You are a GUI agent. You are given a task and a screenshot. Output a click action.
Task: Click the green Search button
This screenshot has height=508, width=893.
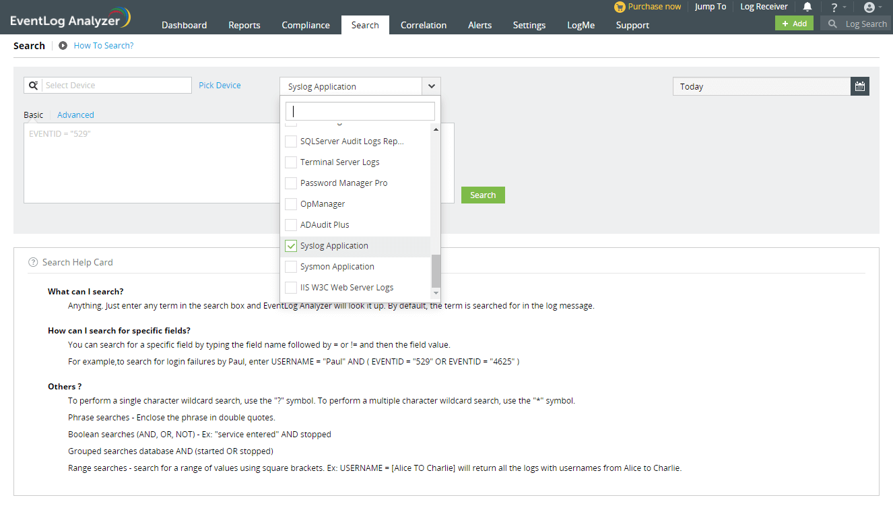(x=483, y=195)
